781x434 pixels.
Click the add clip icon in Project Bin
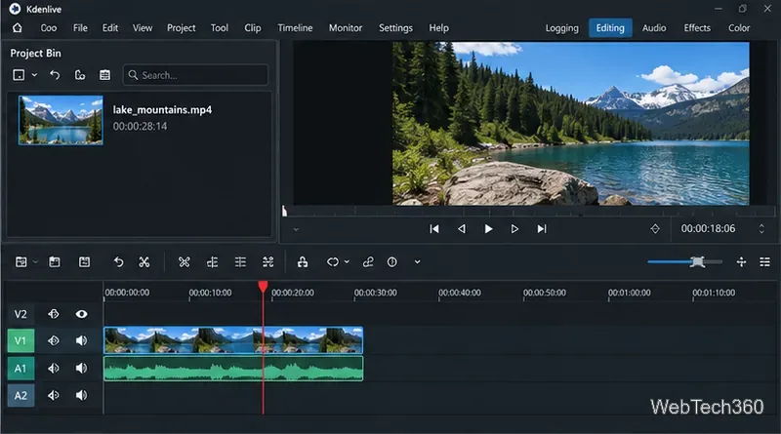[x=19, y=75]
